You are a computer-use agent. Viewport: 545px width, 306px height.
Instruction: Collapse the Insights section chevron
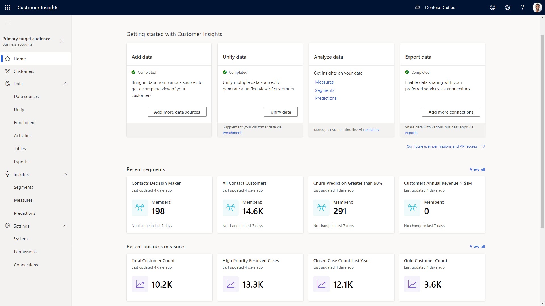click(x=65, y=174)
